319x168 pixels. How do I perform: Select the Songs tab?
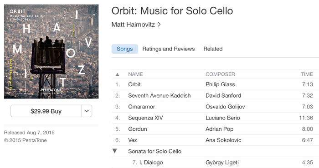pos(125,49)
